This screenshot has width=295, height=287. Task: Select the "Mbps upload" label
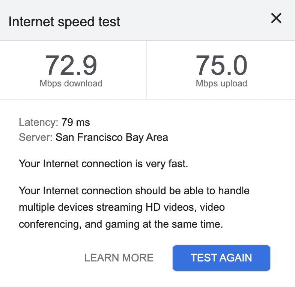pos(221,83)
